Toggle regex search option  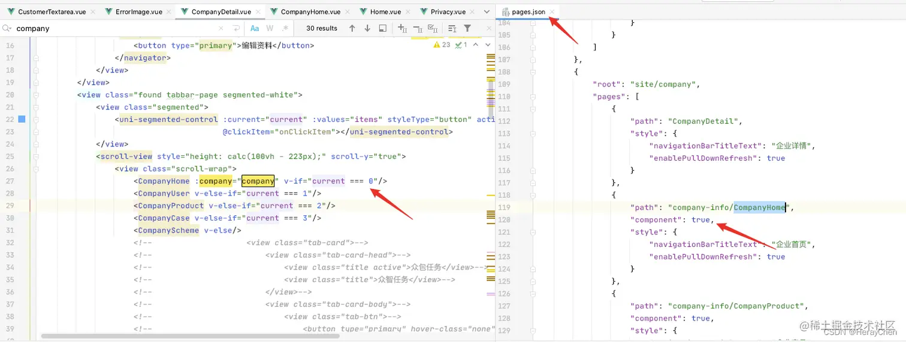tap(285, 28)
